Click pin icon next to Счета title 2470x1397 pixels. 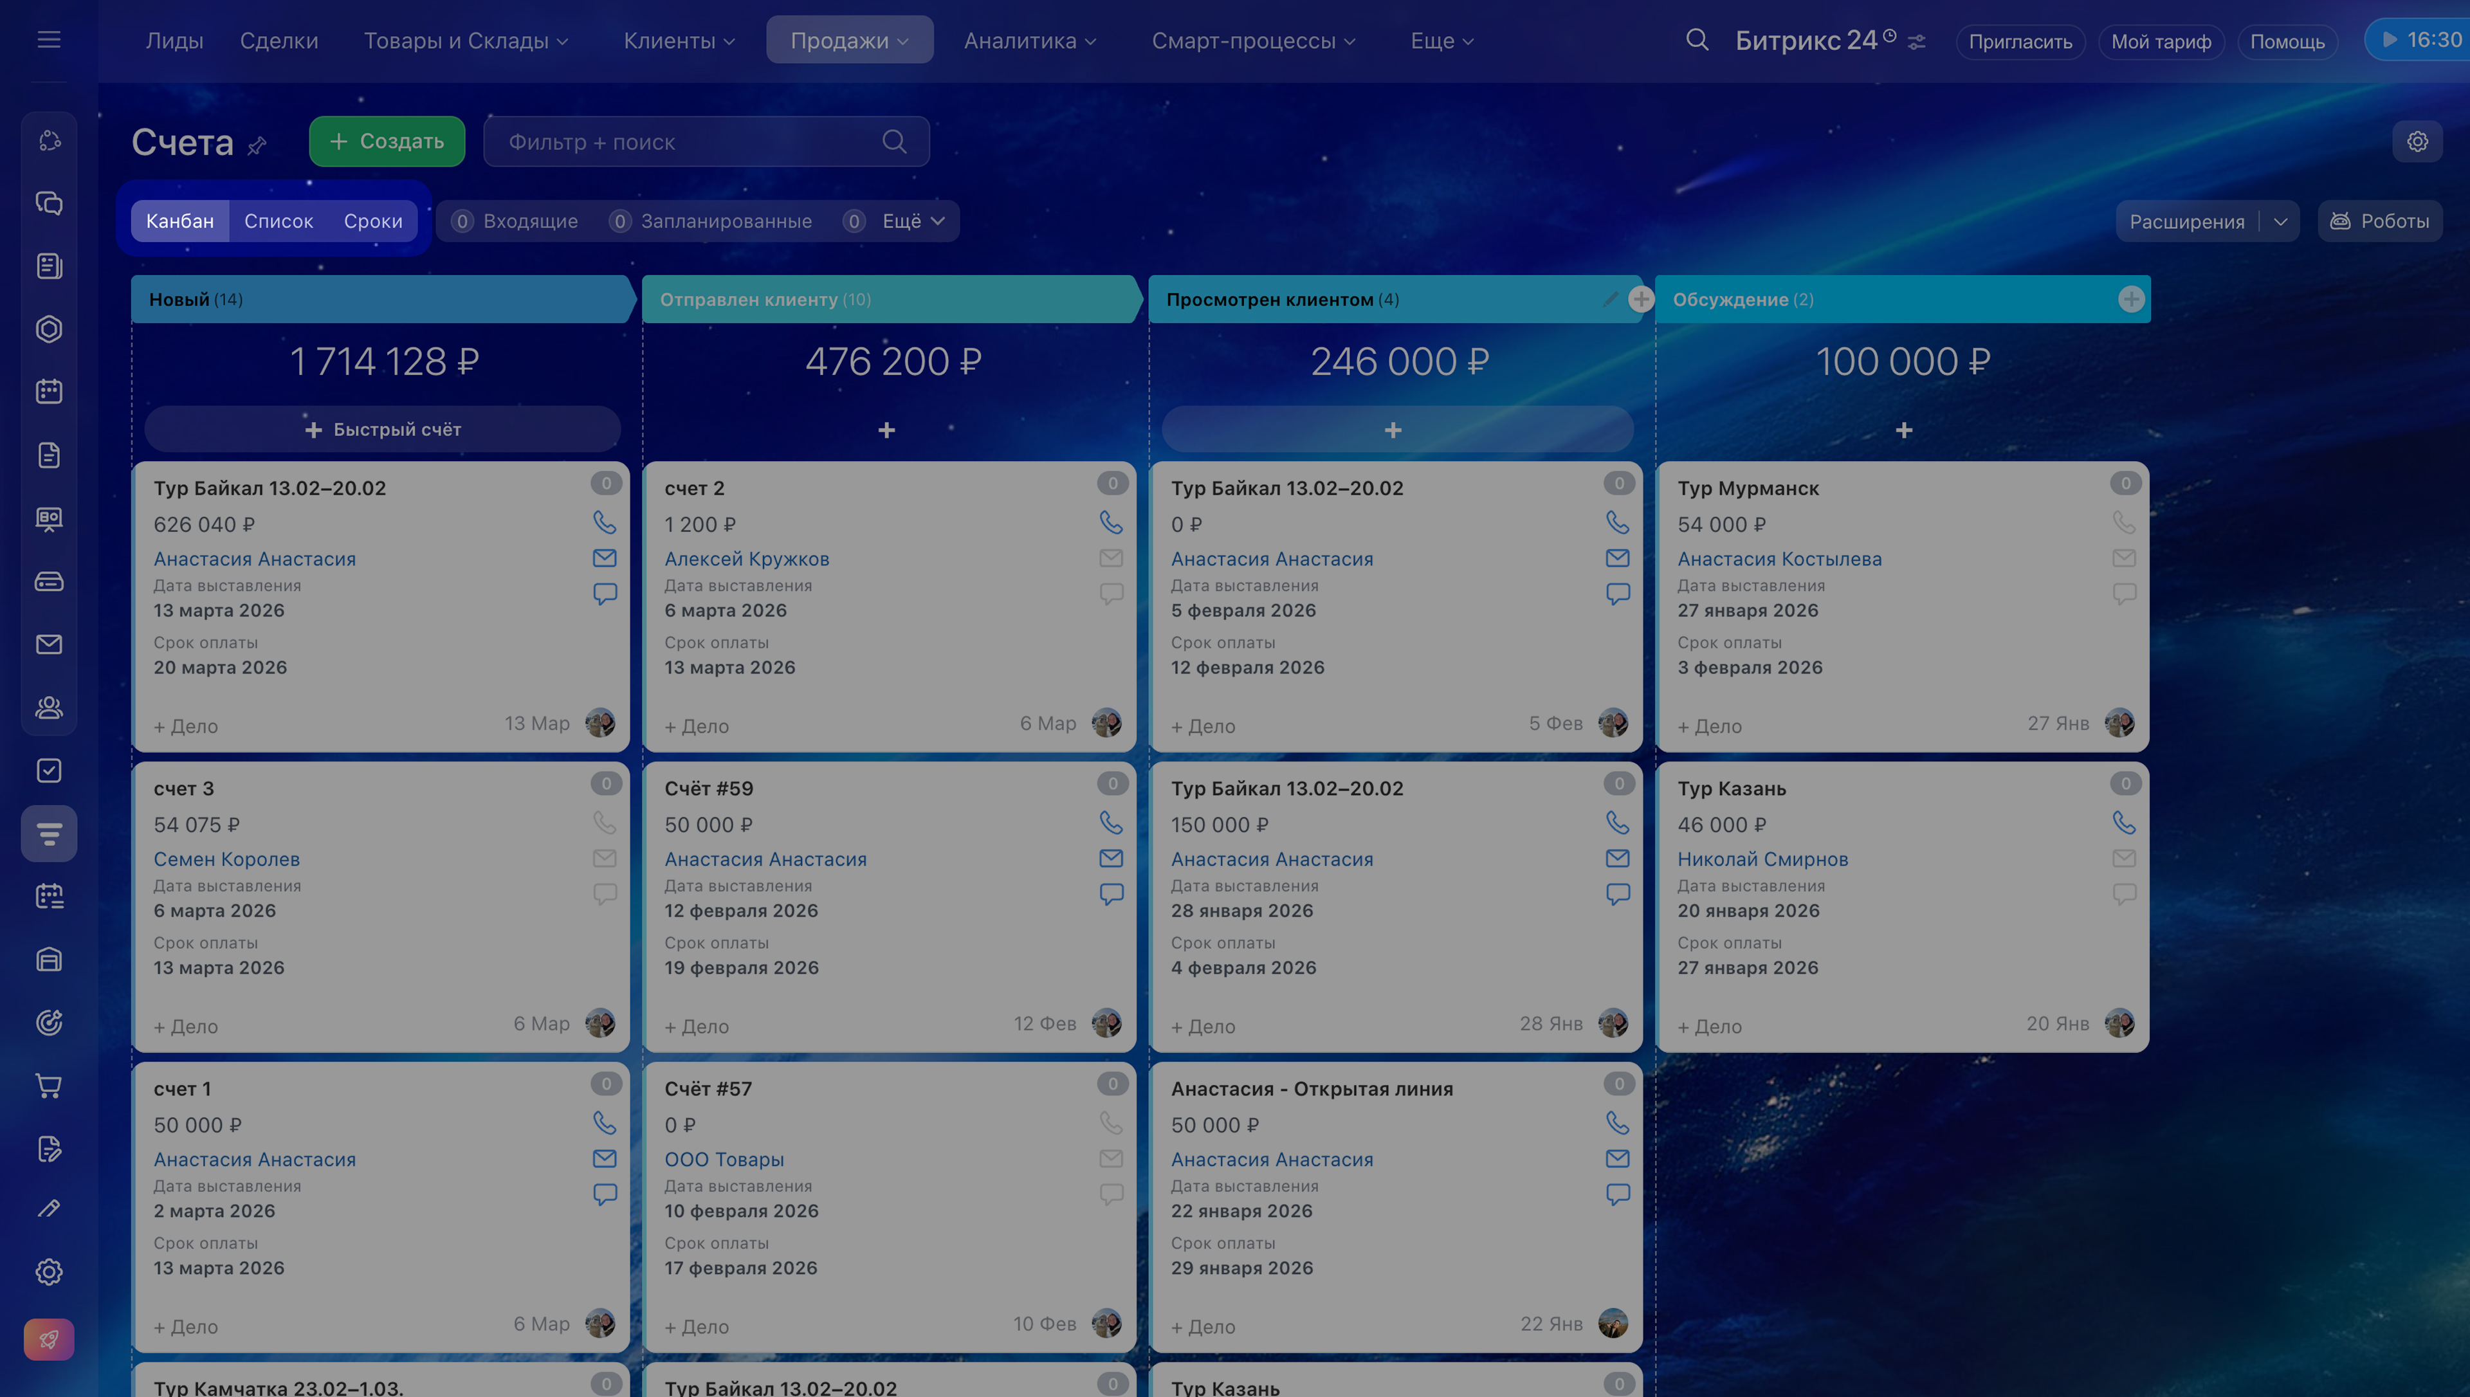pyautogui.click(x=257, y=146)
